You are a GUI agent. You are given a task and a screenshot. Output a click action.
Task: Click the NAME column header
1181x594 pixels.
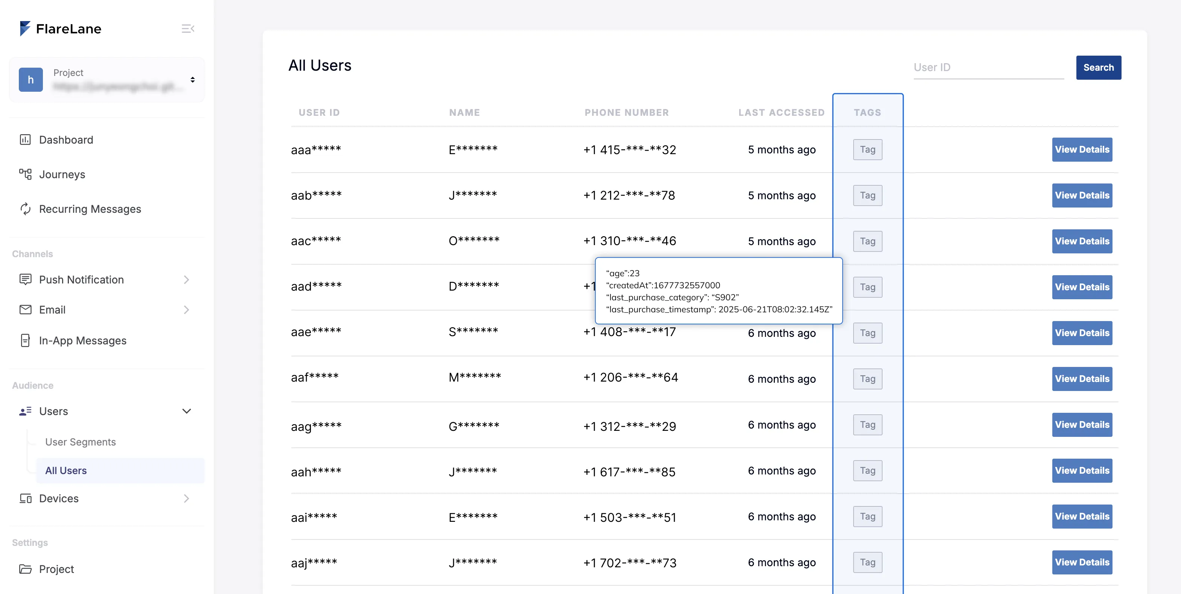(464, 112)
